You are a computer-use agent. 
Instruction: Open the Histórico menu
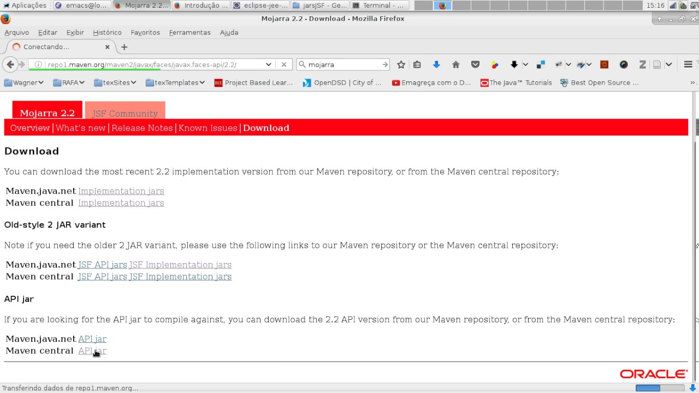coord(107,33)
